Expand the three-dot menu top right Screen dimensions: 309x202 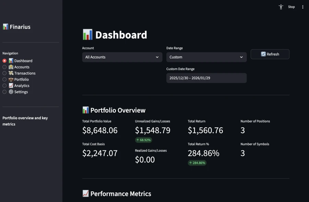click(x=302, y=7)
